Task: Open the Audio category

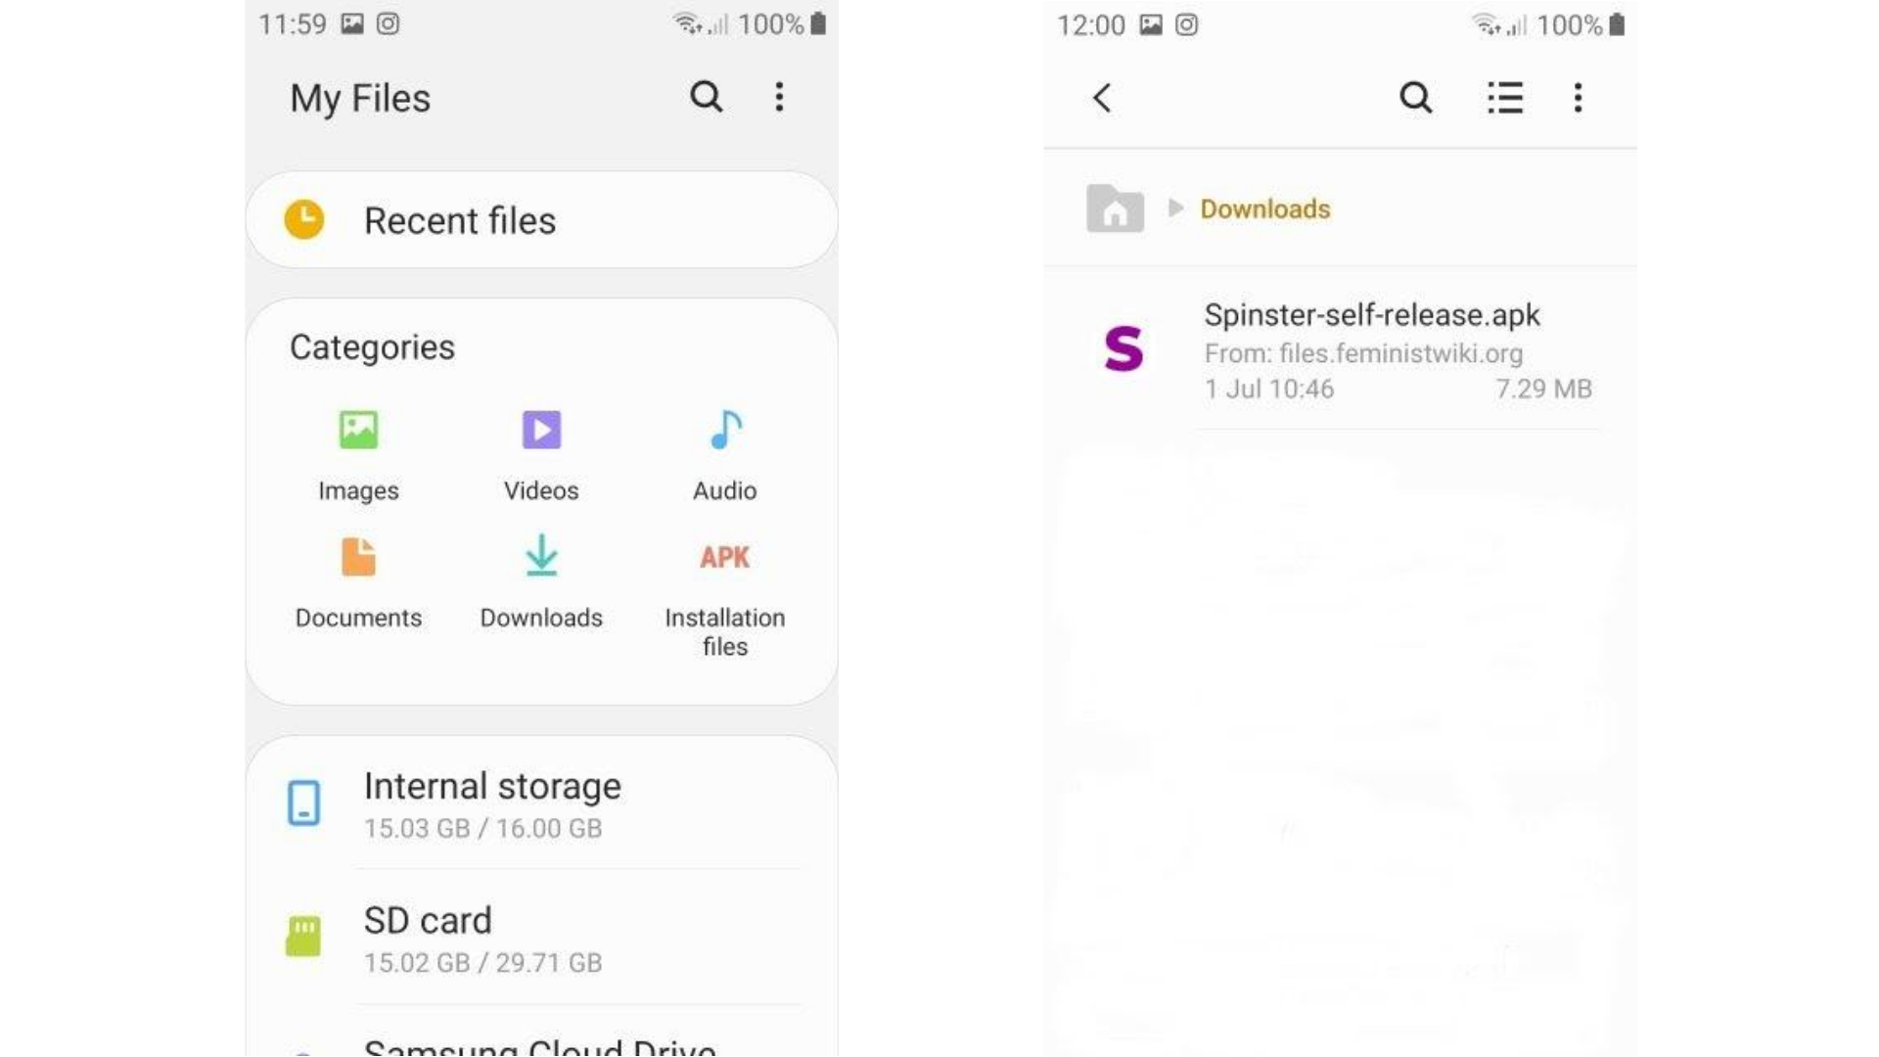Action: pyautogui.click(x=724, y=452)
